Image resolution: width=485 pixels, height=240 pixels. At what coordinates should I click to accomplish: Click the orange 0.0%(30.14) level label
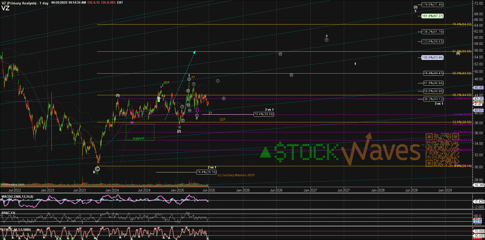[x=463, y=166]
